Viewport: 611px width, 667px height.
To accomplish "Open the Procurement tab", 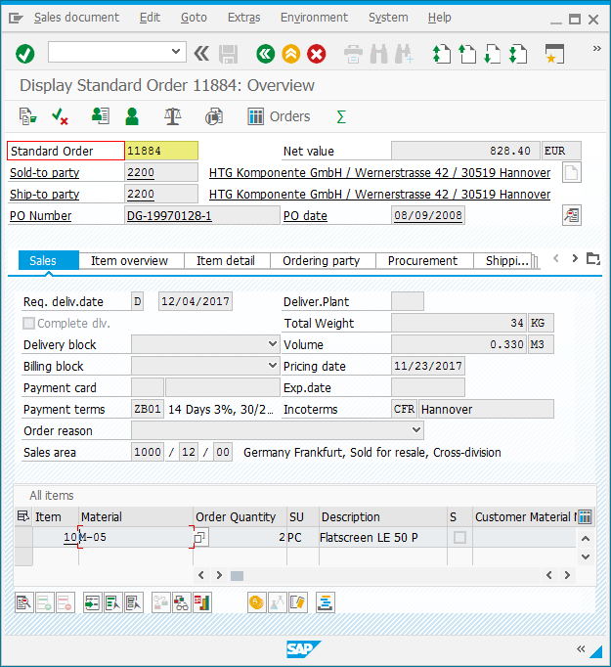I will [422, 260].
